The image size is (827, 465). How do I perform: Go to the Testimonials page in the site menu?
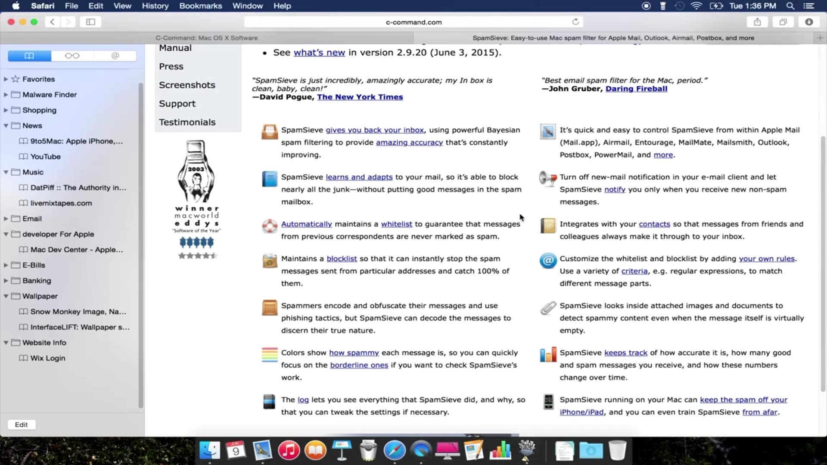pos(187,122)
